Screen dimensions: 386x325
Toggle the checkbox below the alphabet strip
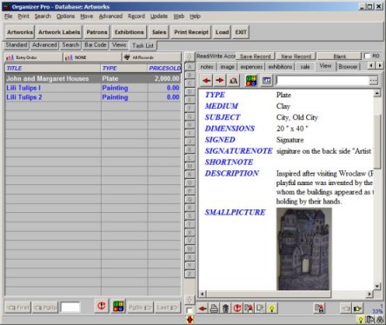[x=190, y=311]
